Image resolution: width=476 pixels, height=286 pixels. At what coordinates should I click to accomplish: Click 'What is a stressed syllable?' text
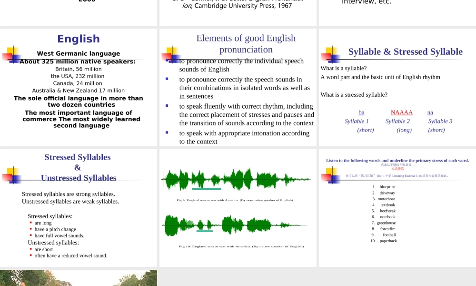[354, 94]
